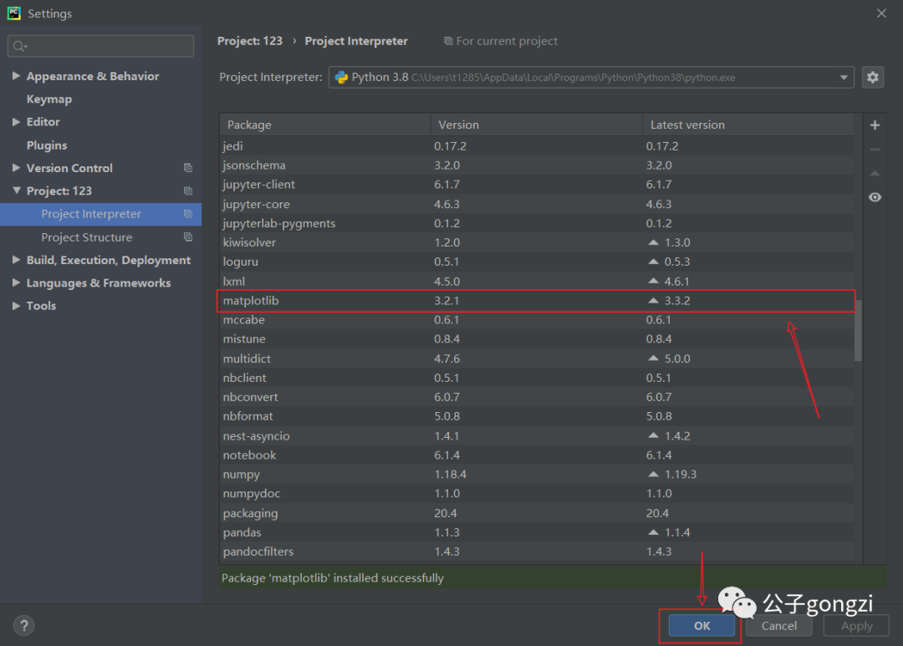Close the Settings dialog
This screenshot has height=646, width=903.
tap(881, 13)
